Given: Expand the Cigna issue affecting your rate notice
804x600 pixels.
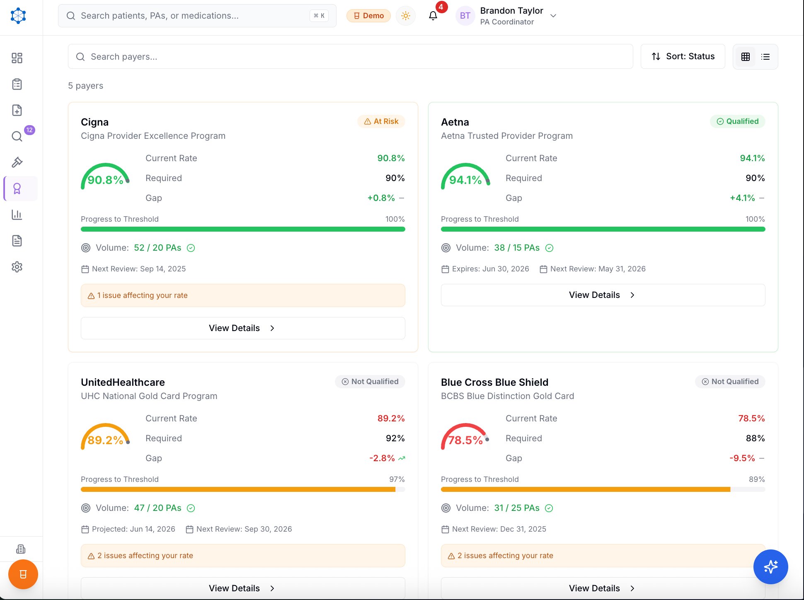Looking at the screenshot, I should [x=243, y=295].
